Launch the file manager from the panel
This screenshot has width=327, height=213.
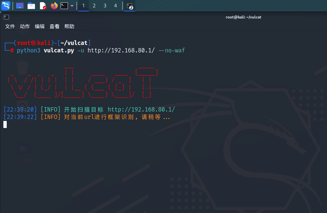(x=31, y=6)
